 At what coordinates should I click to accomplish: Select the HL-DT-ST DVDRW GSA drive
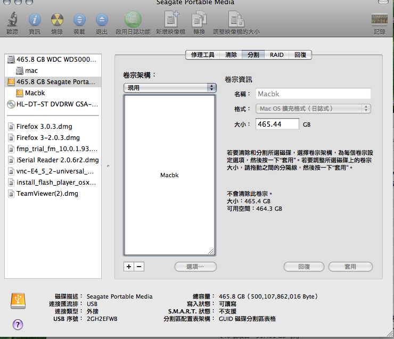tap(53, 104)
